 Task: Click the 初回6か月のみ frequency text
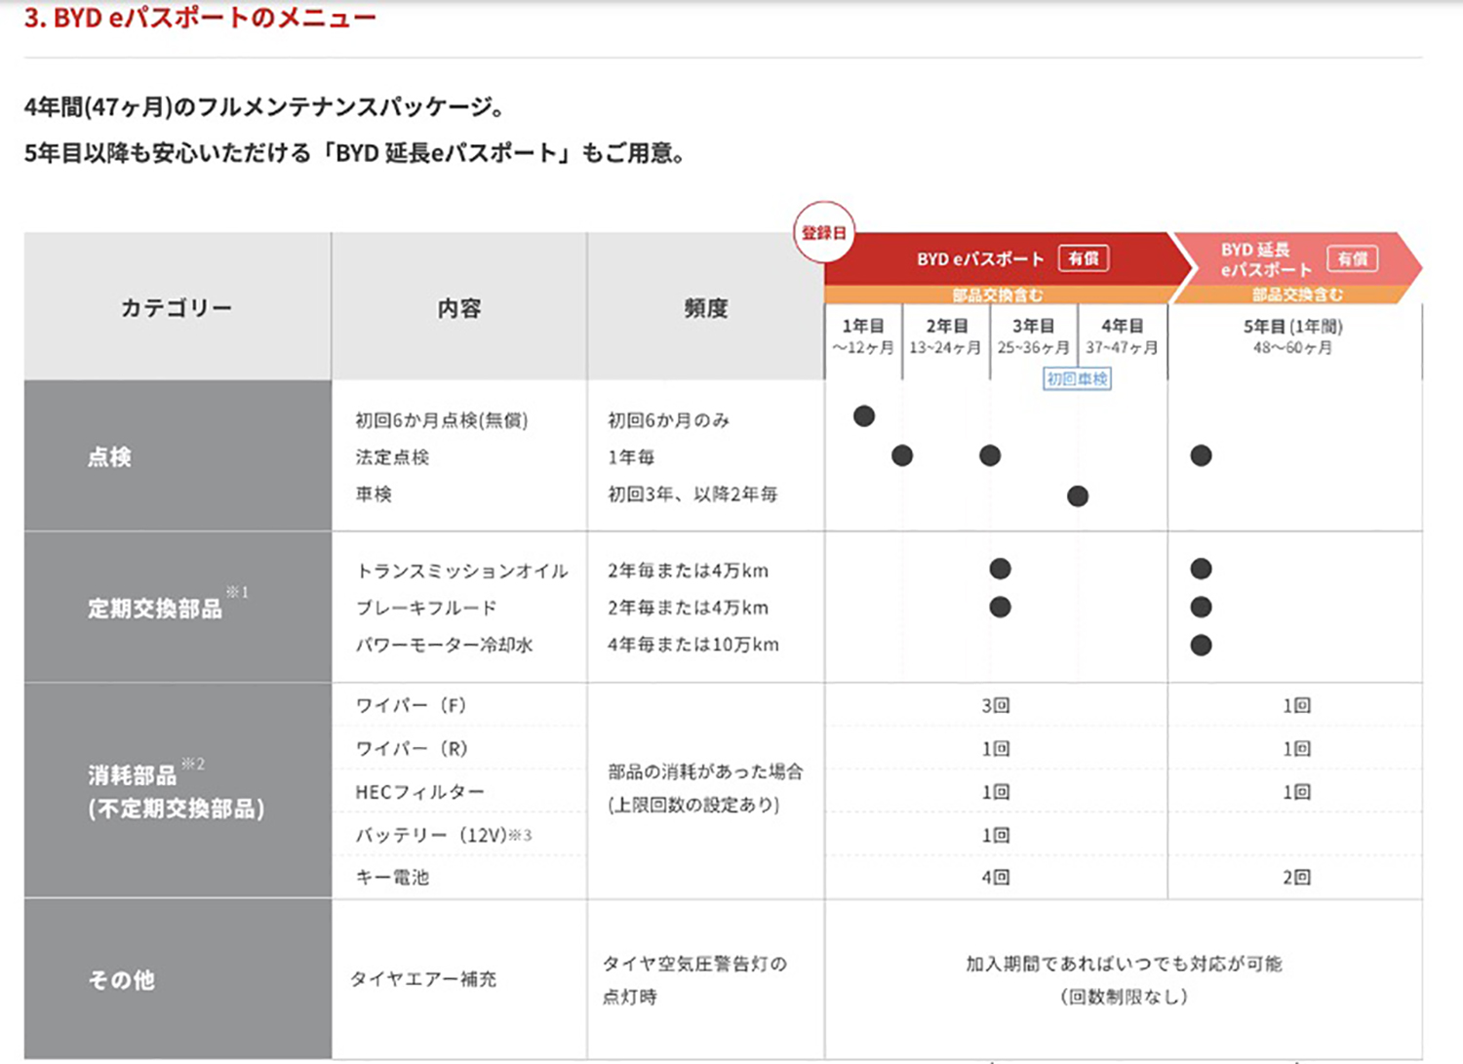click(x=668, y=420)
